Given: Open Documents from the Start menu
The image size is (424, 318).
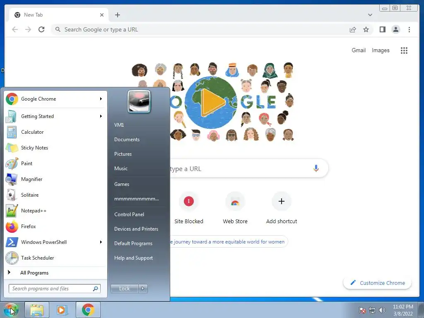Looking at the screenshot, I should (127, 140).
